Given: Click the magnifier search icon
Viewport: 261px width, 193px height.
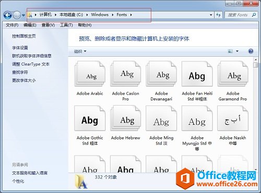Looking at the screenshot, I should pos(254,15).
